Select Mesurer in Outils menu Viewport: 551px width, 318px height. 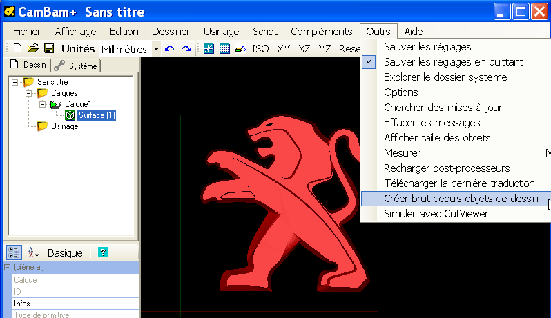coord(402,153)
